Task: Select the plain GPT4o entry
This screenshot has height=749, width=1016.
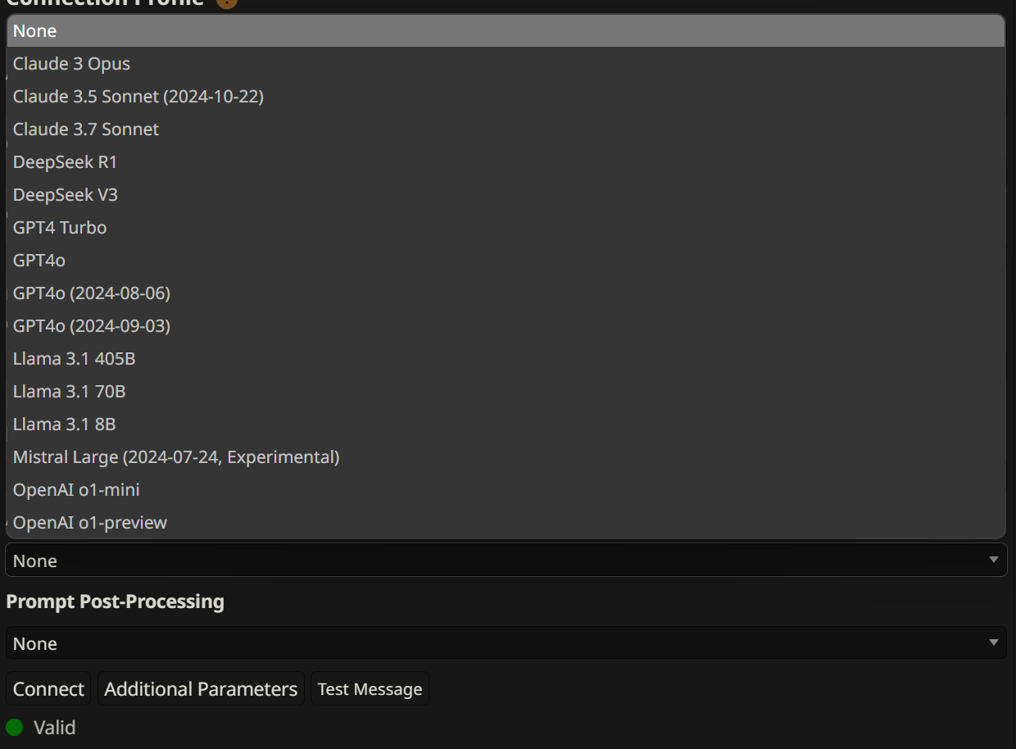Action: coord(506,261)
